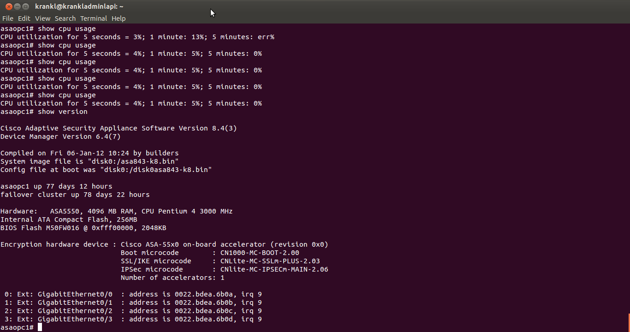Click 'Cisco Adaptive Security Appliance Software Version 8.4(3)'

[119, 128]
